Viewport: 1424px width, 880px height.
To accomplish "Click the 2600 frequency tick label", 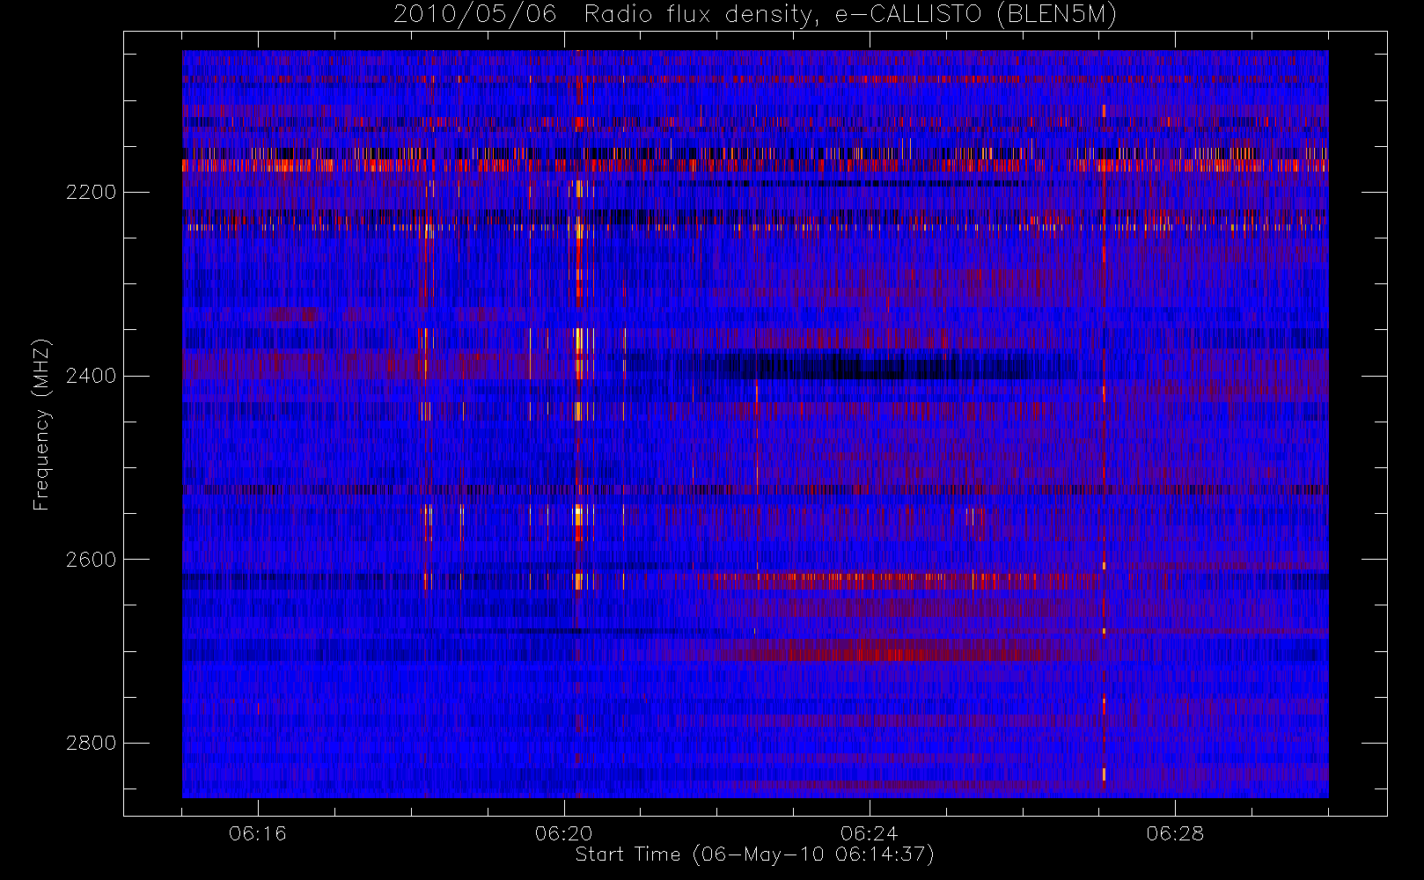I will coord(91,560).
